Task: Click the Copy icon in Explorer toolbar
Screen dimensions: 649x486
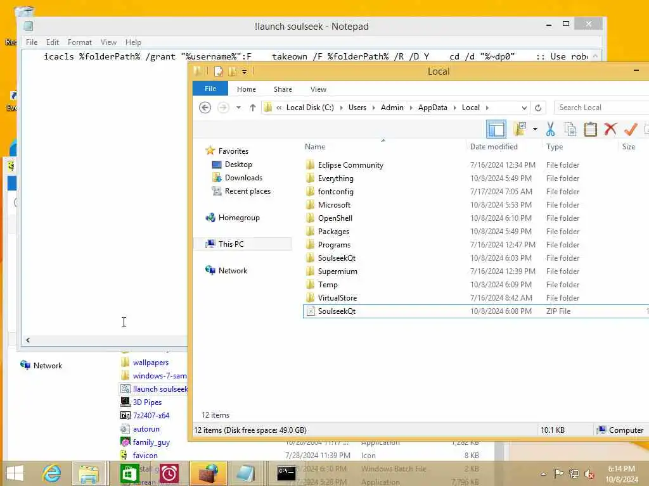Action: [x=570, y=129]
